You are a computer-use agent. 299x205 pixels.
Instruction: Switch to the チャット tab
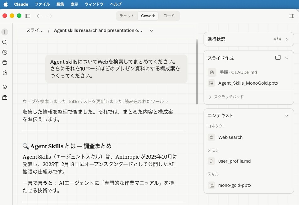[127, 16]
